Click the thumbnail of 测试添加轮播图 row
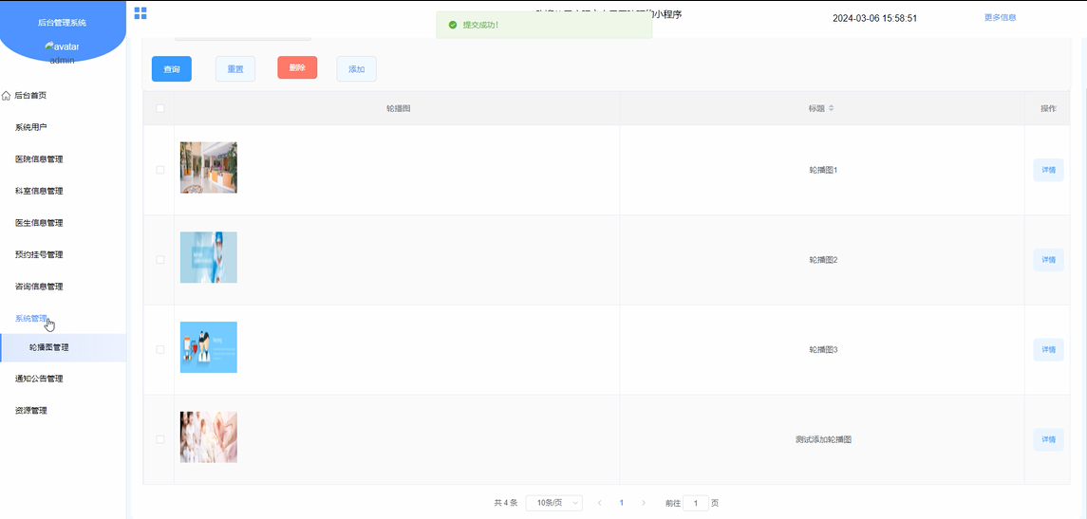The image size is (1087, 519). (209, 437)
